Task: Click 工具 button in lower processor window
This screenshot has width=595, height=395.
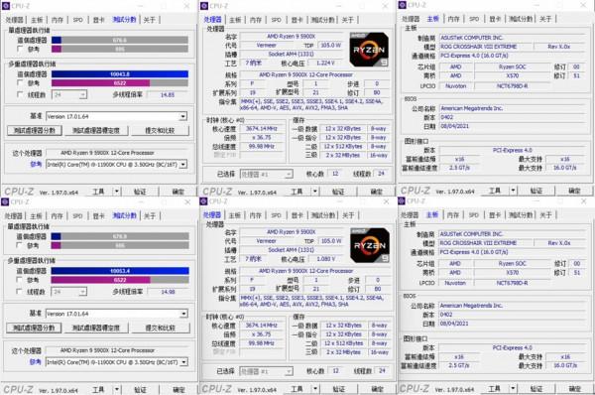Action: click(x=297, y=388)
